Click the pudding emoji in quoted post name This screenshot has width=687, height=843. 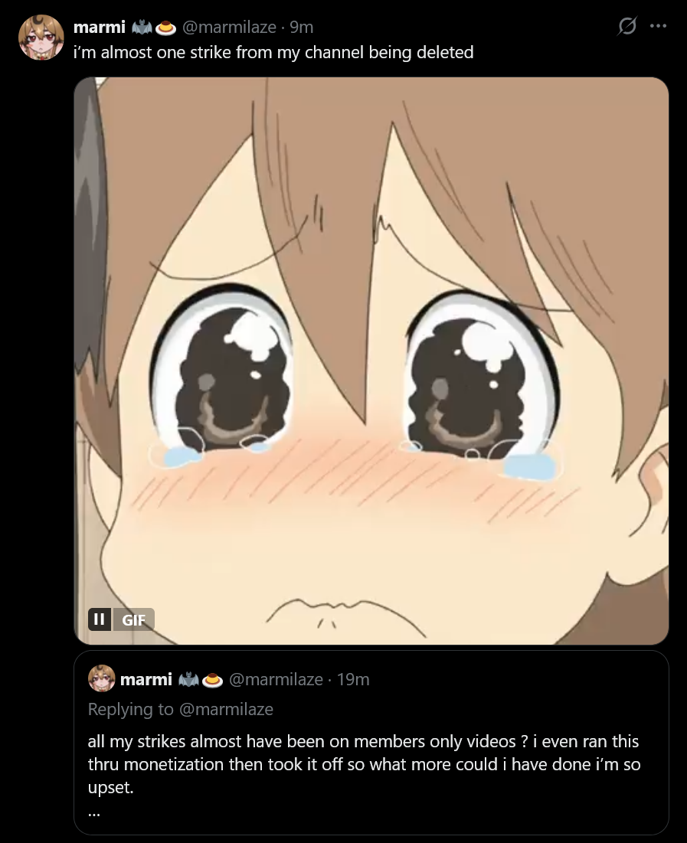click(x=212, y=680)
